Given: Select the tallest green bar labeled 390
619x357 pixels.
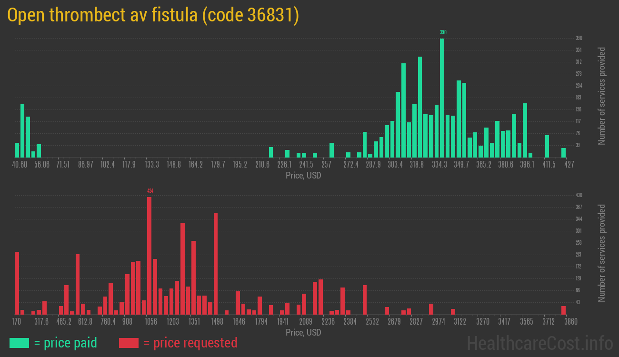Looking at the screenshot, I should click(442, 98).
